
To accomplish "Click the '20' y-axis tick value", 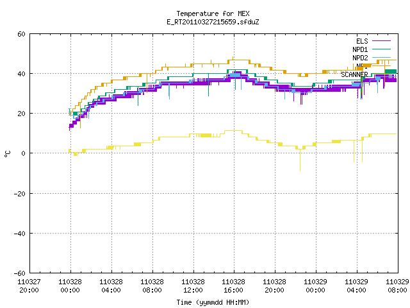I will point(21,114).
